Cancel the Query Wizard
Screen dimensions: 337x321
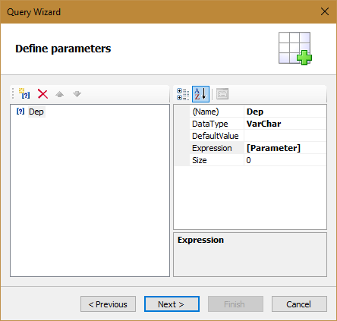point(299,304)
